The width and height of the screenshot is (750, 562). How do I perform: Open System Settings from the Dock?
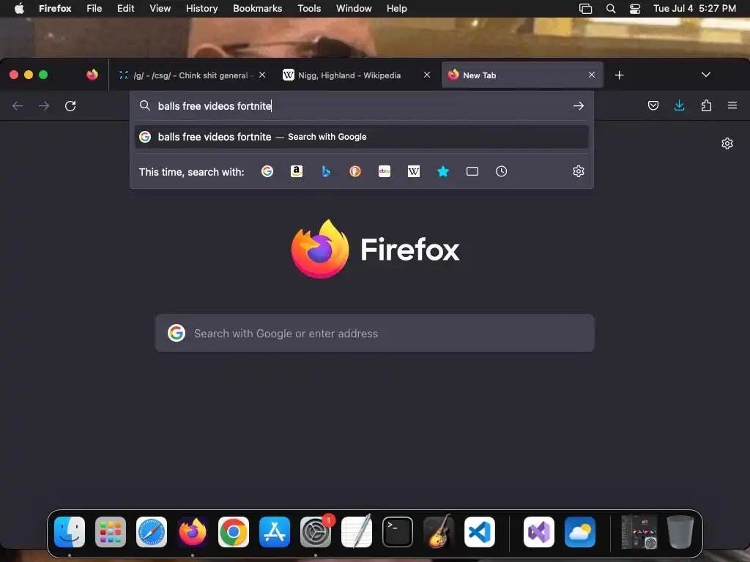(x=316, y=532)
